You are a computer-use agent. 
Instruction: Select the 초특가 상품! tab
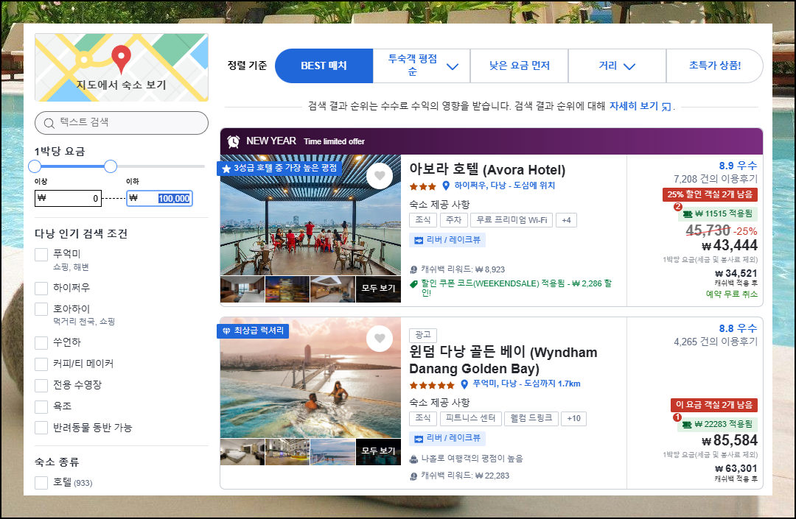[x=715, y=66]
